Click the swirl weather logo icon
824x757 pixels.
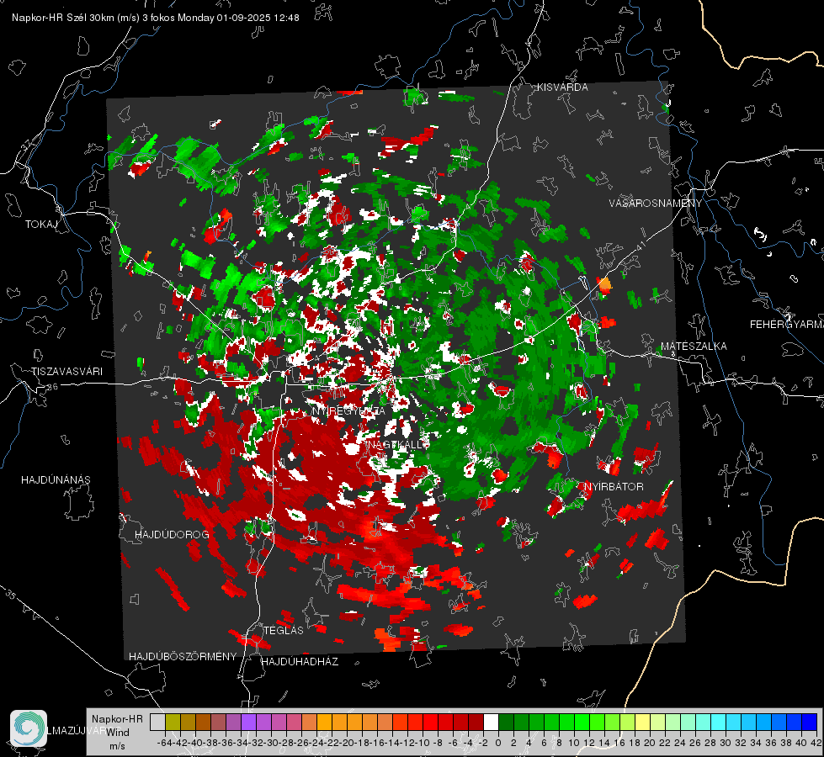click(x=29, y=728)
